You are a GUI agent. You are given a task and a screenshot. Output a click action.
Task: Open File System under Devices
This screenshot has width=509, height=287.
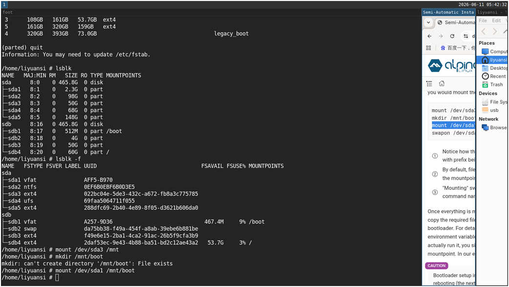click(494, 102)
